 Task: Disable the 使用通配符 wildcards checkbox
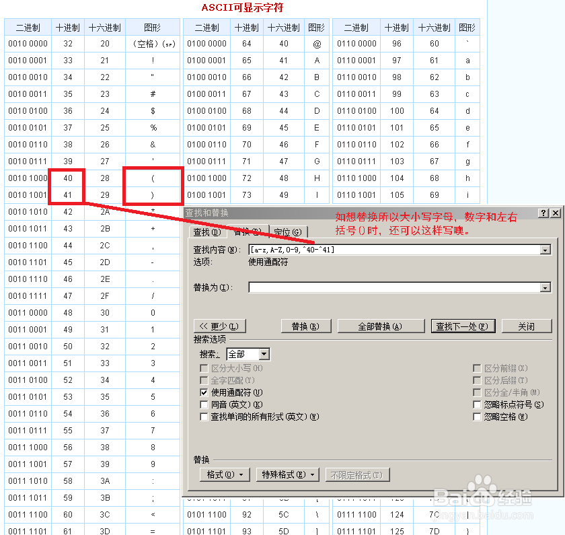click(204, 392)
